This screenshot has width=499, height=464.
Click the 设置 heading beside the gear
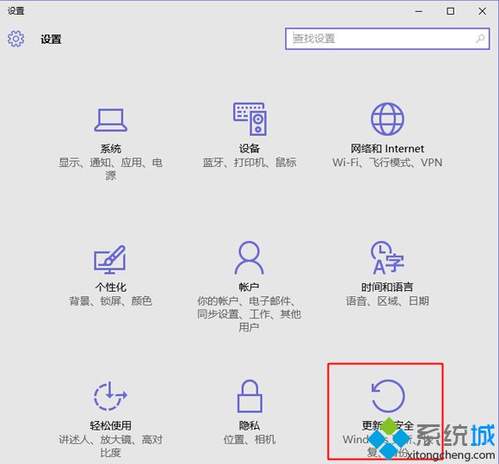coord(51,40)
